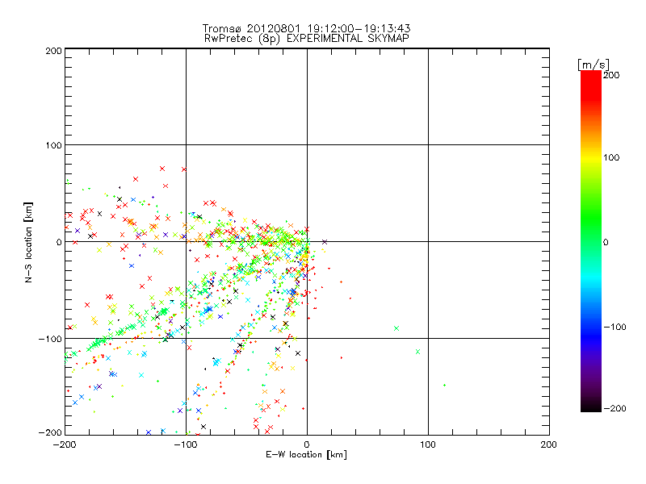Select the E-W axis tick label '200'

(x=549, y=444)
